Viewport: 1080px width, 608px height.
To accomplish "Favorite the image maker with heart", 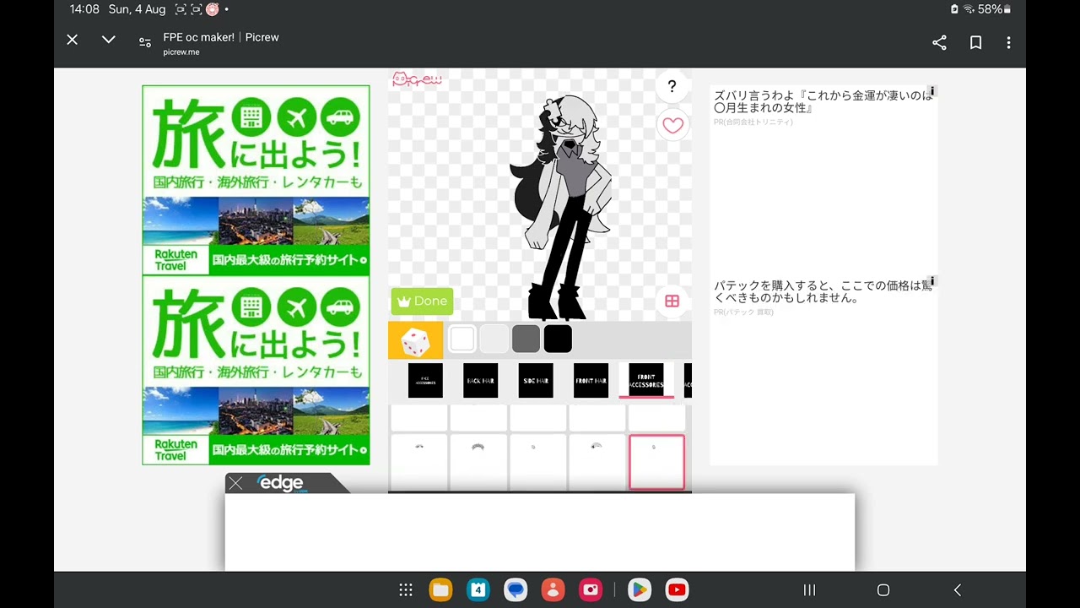I will [672, 126].
